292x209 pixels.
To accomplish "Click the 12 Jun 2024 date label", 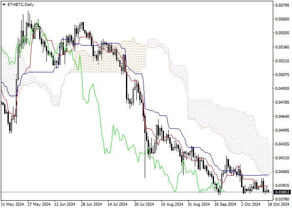I will [65, 204].
